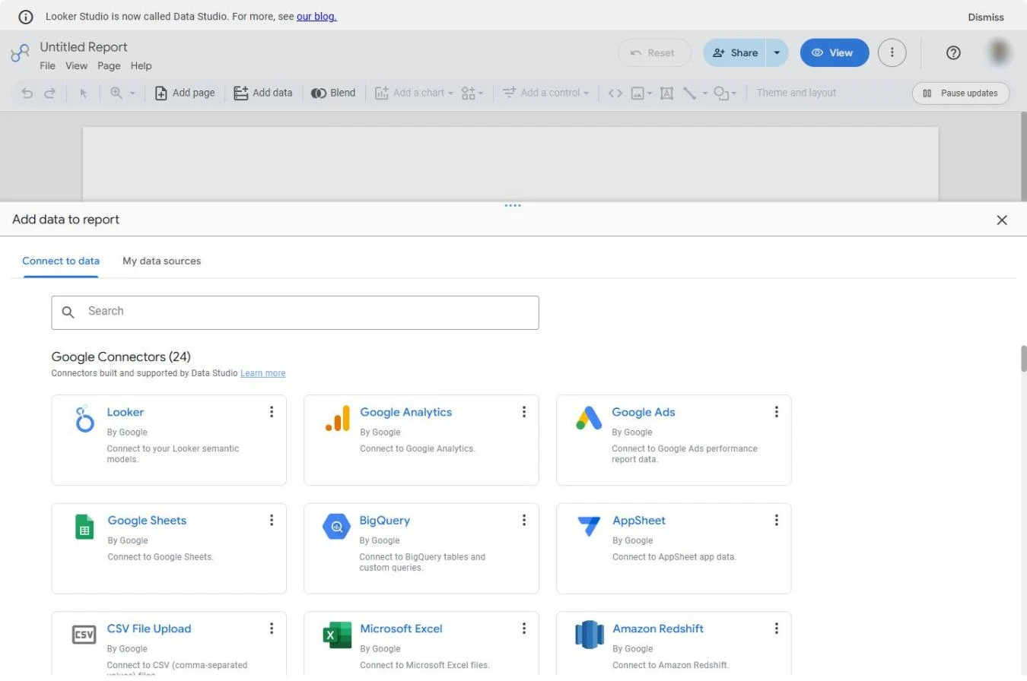Click the undo arrow icon
This screenshot has width=1027, height=681.
click(27, 93)
